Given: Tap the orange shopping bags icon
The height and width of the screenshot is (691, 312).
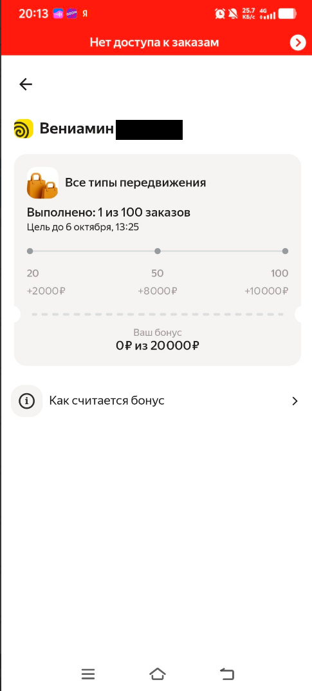Looking at the screenshot, I should [x=42, y=183].
